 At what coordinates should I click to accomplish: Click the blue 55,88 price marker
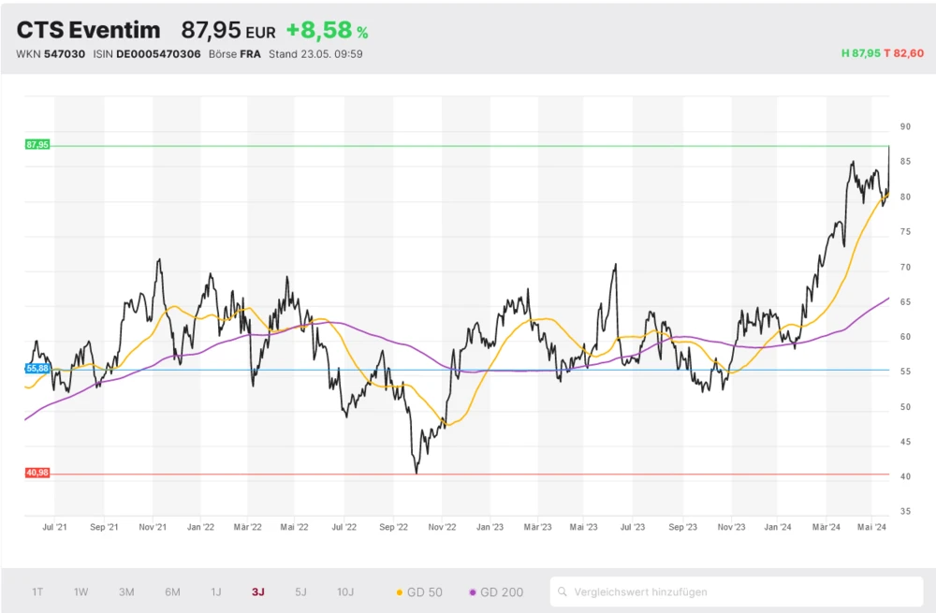[x=37, y=369]
